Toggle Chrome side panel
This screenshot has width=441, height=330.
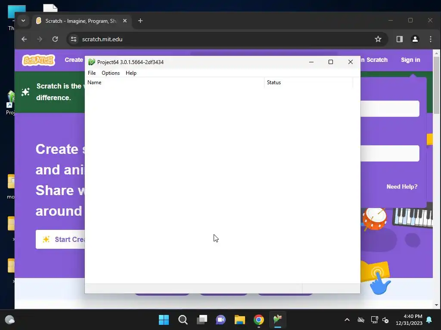(x=399, y=39)
